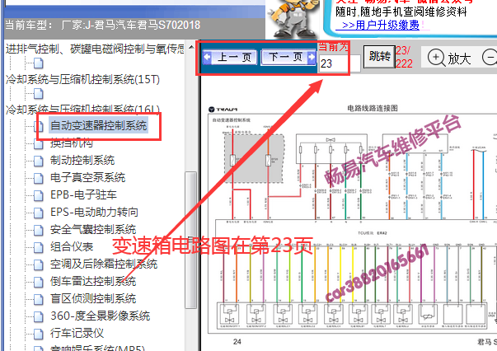Viewport: 497px width, 351px height.
Task: Go to next page with 下一页 button
Action: pyautogui.click(x=288, y=58)
